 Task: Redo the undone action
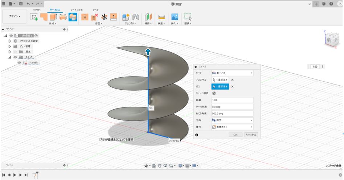click(x=37, y=4)
